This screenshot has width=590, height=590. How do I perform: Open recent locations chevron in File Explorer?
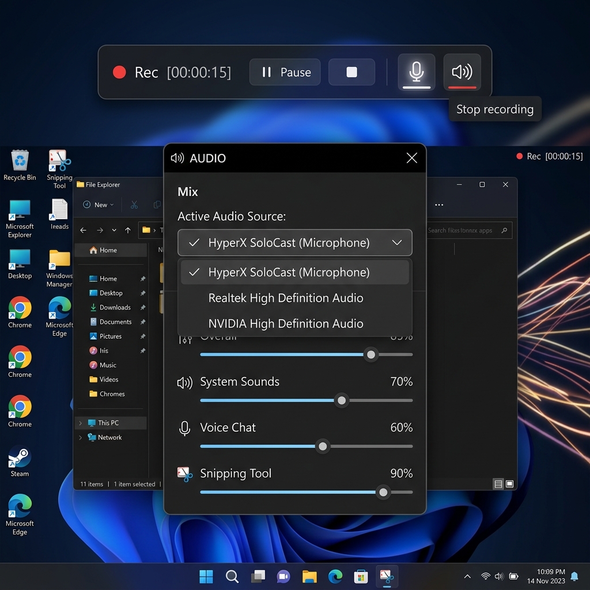click(x=114, y=230)
